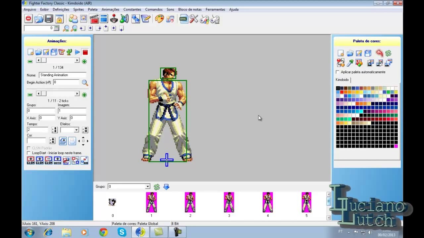
Task: Pick the cyan swatch in the palette grid
Action: point(361,111)
